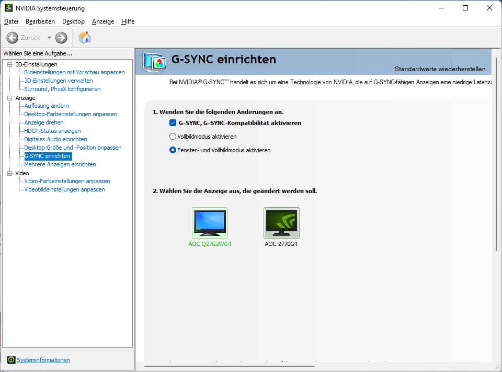Close the NVIDIA Systemsteuerung window
Viewport: 502px width, 372px height.
pyautogui.click(x=489, y=8)
